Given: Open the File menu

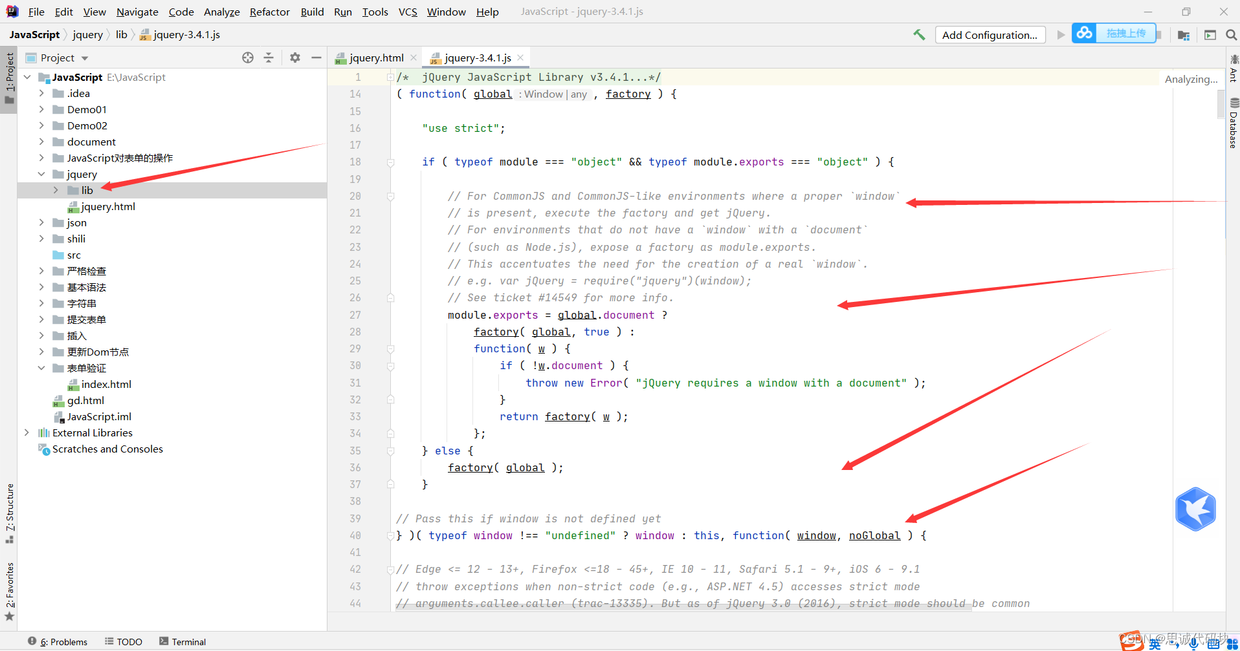Looking at the screenshot, I should [36, 12].
